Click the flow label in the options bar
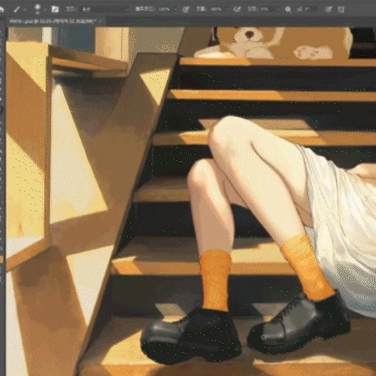The width and height of the screenshot is (376, 376). 202,9
